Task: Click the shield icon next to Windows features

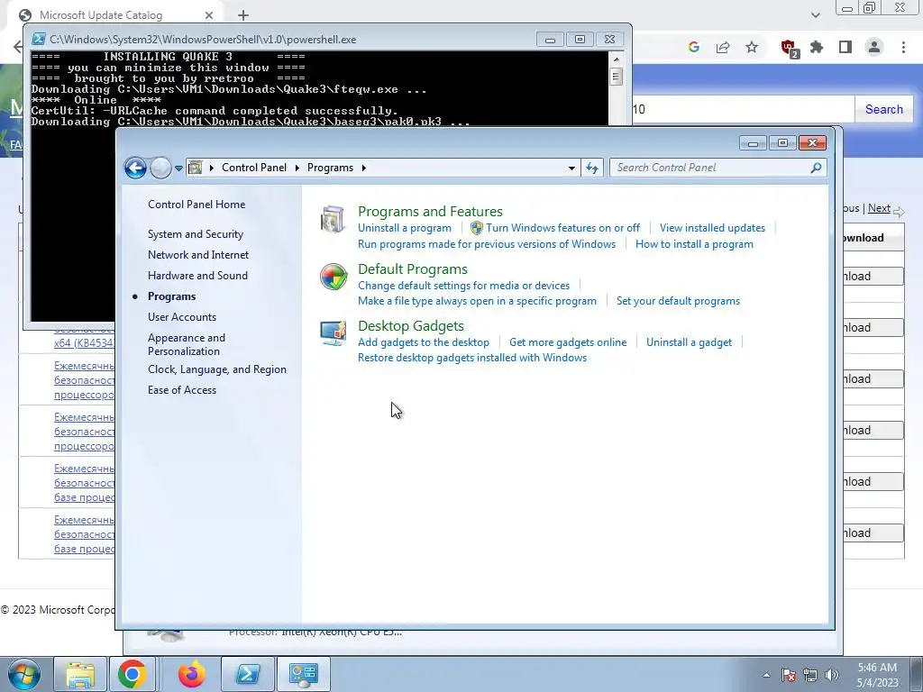Action: coord(477,228)
